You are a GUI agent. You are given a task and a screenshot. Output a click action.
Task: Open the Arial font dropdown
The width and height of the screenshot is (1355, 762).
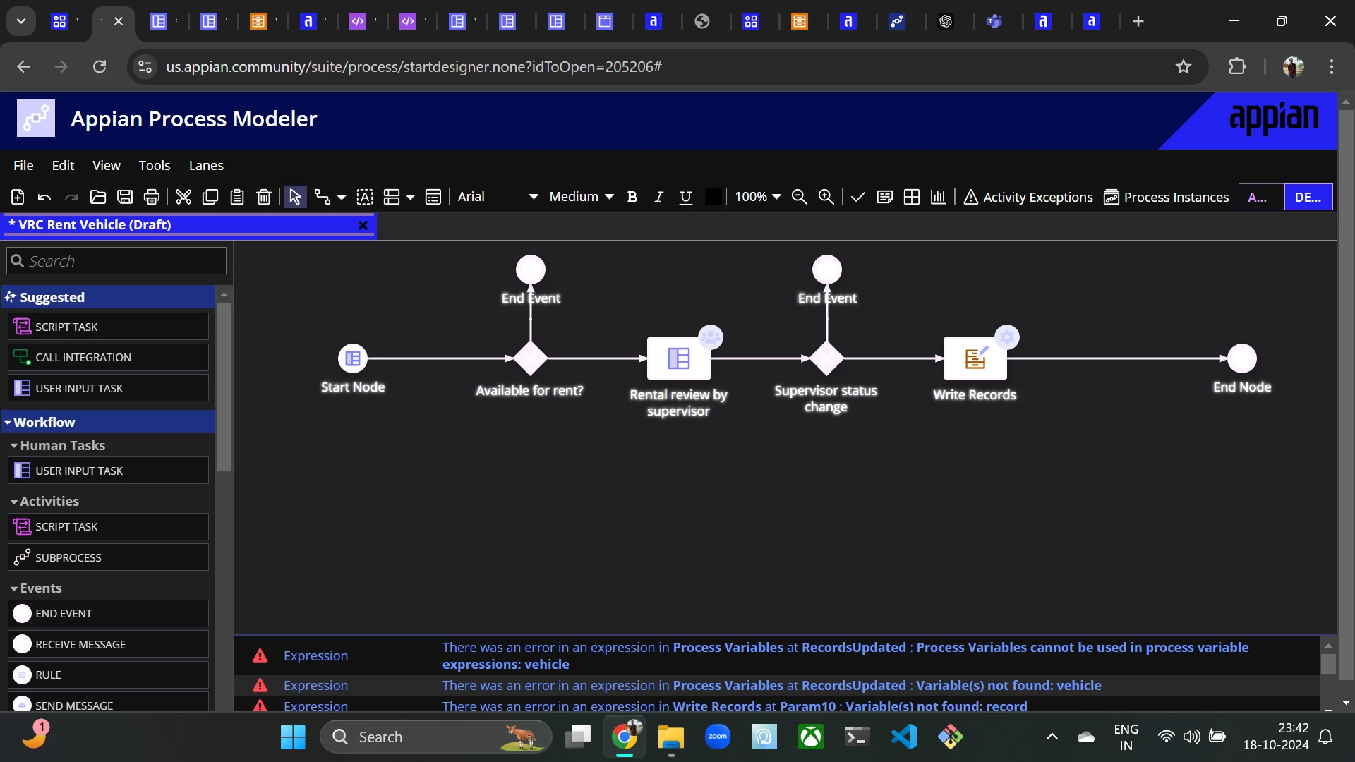[498, 197]
